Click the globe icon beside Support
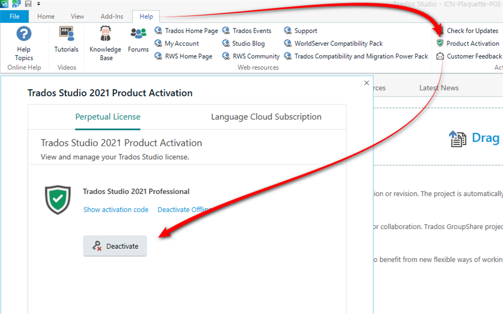 click(288, 31)
